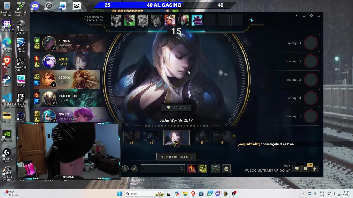Open chroma selector on Ashe Worlds 2017 thumbnail
Screen dimensions: 353x198
(x=176, y=145)
